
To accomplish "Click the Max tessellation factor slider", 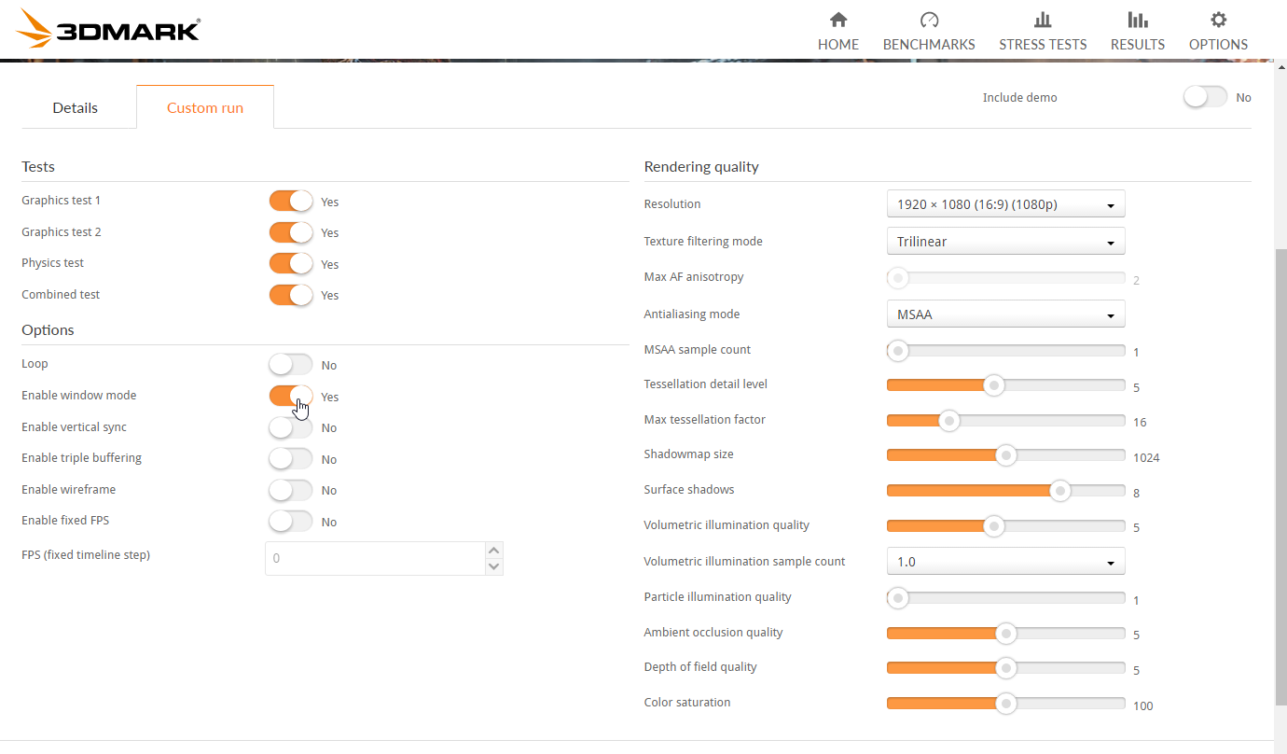I will pos(1005,420).
